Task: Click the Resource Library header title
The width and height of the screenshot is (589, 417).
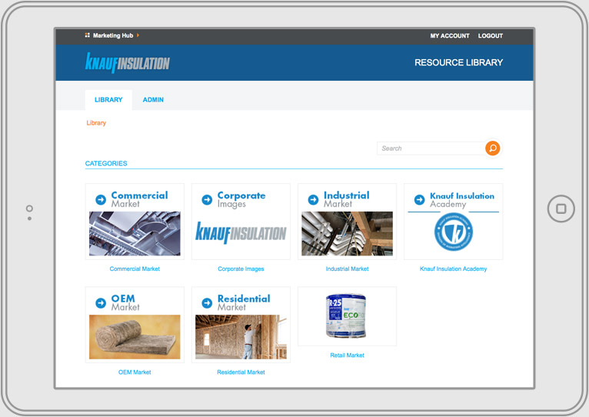Action: 458,62
